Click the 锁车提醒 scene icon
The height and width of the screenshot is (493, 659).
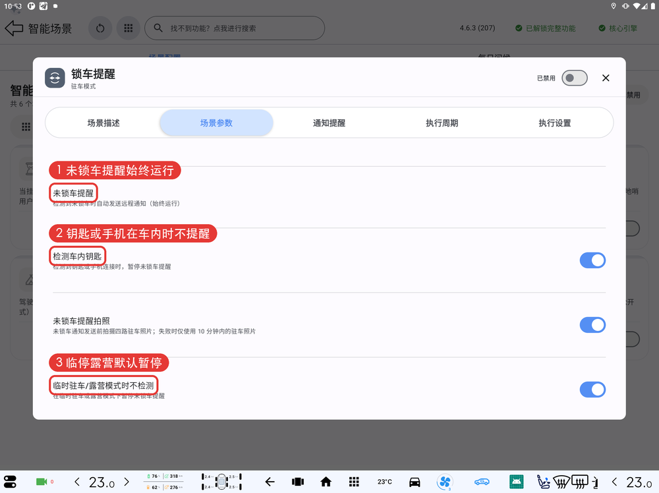[55, 78]
